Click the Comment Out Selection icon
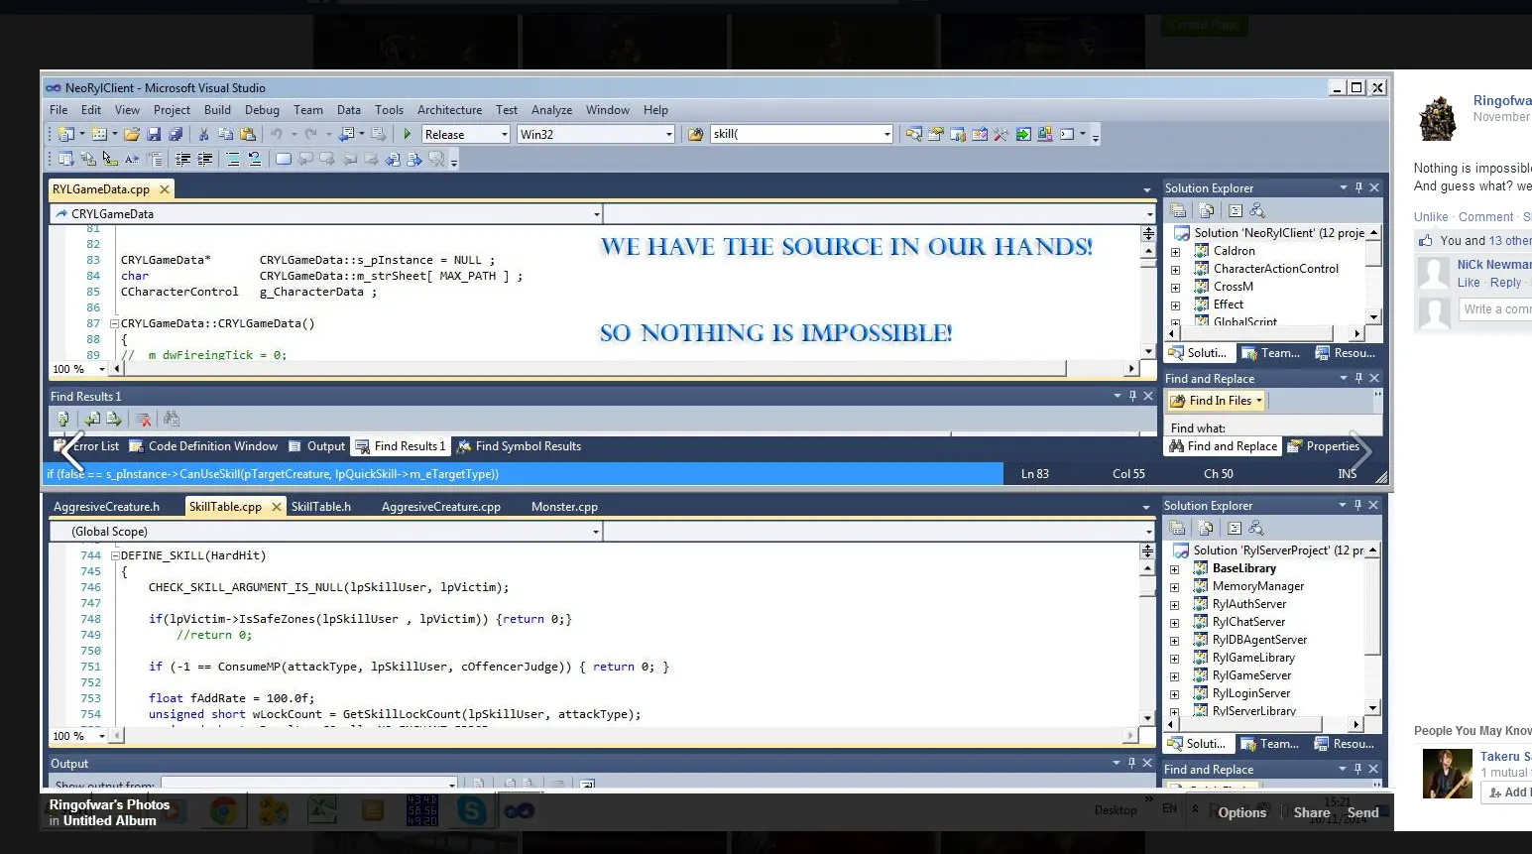The height and width of the screenshot is (854, 1532). point(232,159)
